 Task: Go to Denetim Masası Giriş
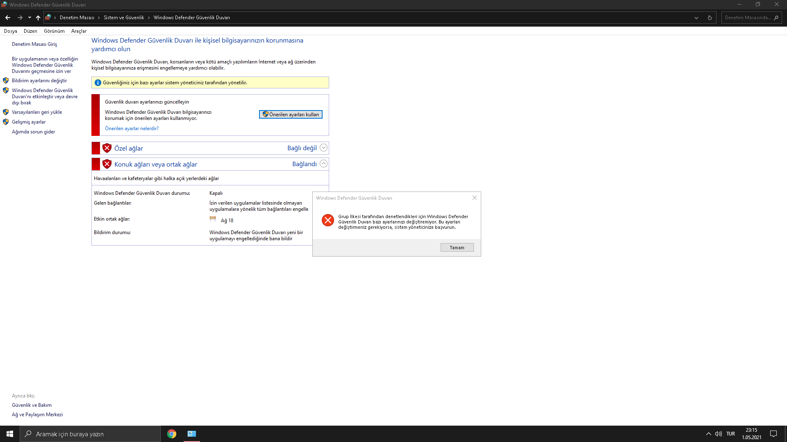point(34,44)
